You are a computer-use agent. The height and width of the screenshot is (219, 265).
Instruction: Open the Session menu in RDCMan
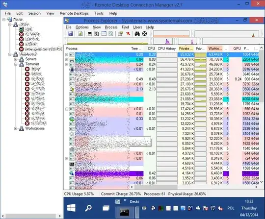(34, 13)
